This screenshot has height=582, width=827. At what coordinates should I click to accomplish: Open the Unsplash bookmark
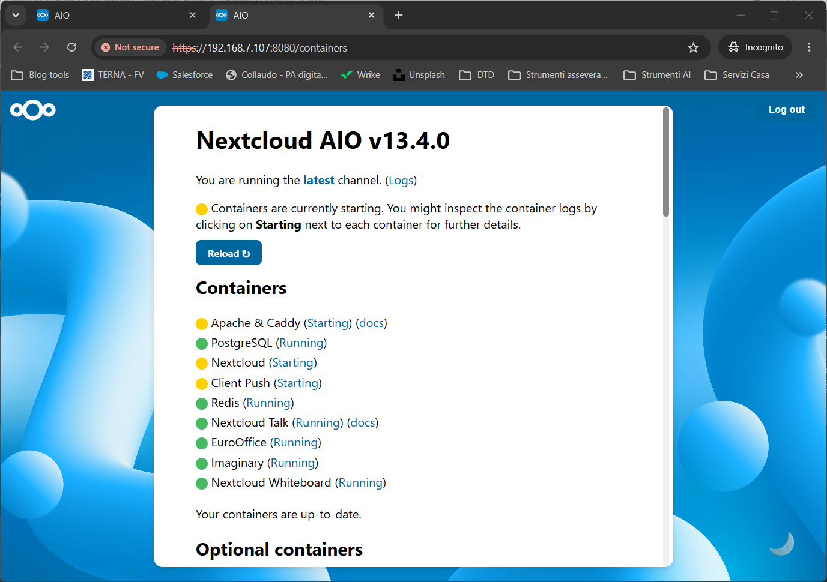click(419, 75)
